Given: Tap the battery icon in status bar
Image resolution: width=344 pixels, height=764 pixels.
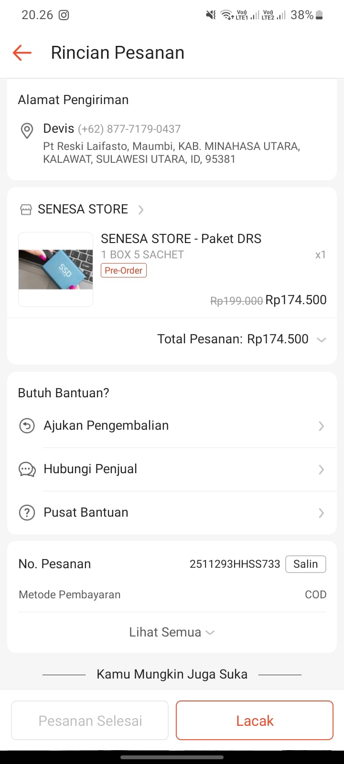Looking at the screenshot, I should 320,15.
